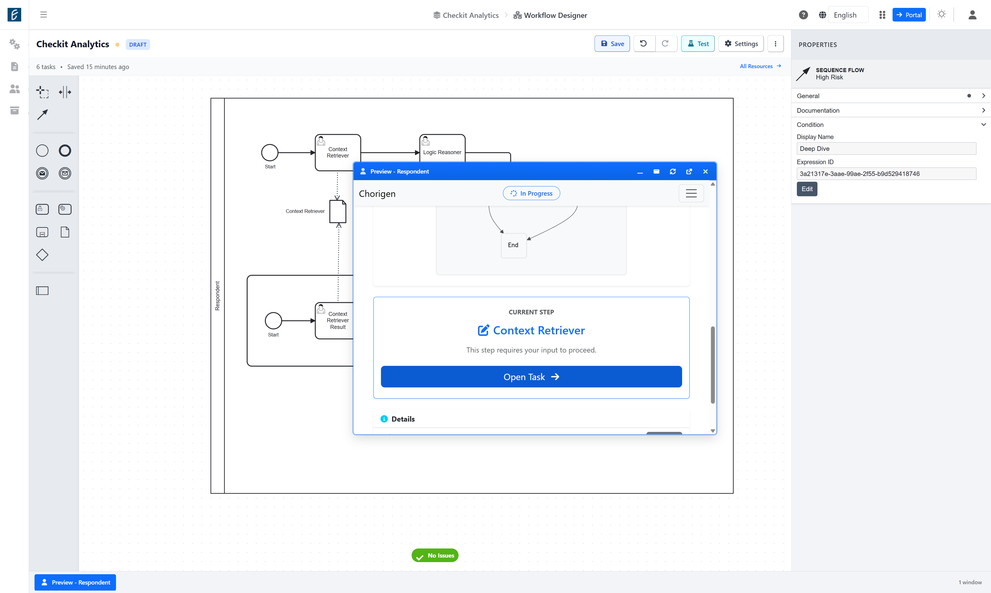Open the user account avatar menu

pos(972,15)
